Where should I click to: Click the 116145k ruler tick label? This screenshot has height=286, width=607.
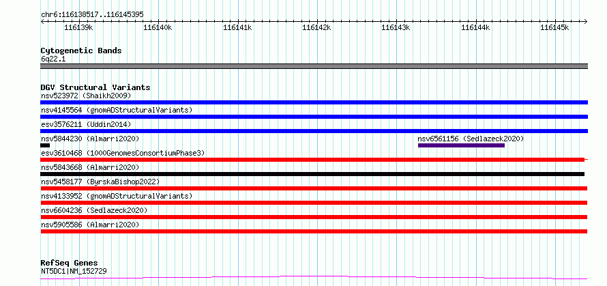[554, 27]
